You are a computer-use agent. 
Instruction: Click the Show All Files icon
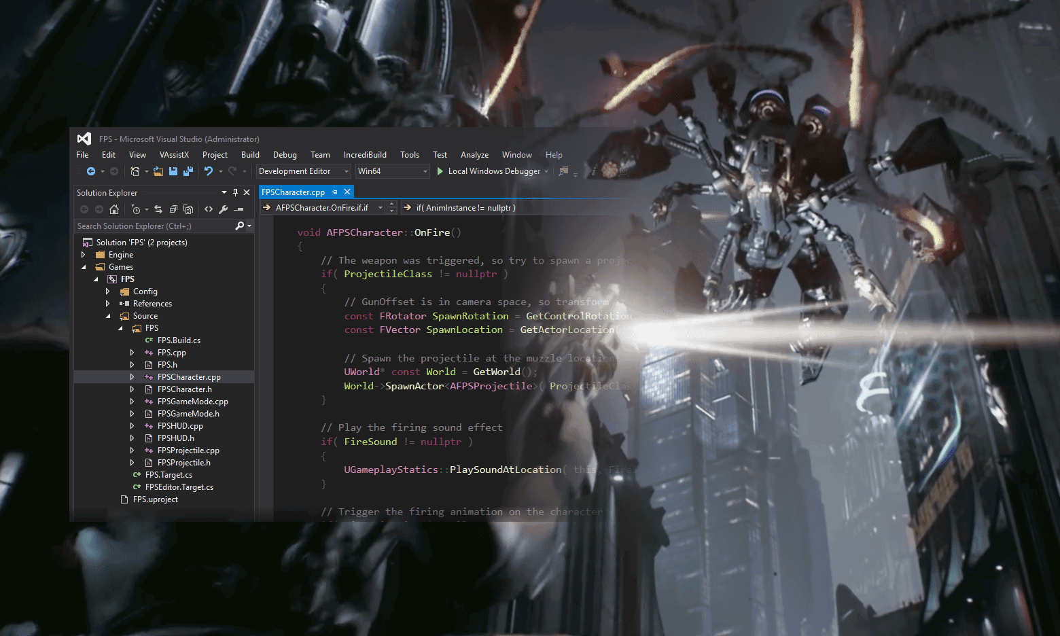(188, 209)
